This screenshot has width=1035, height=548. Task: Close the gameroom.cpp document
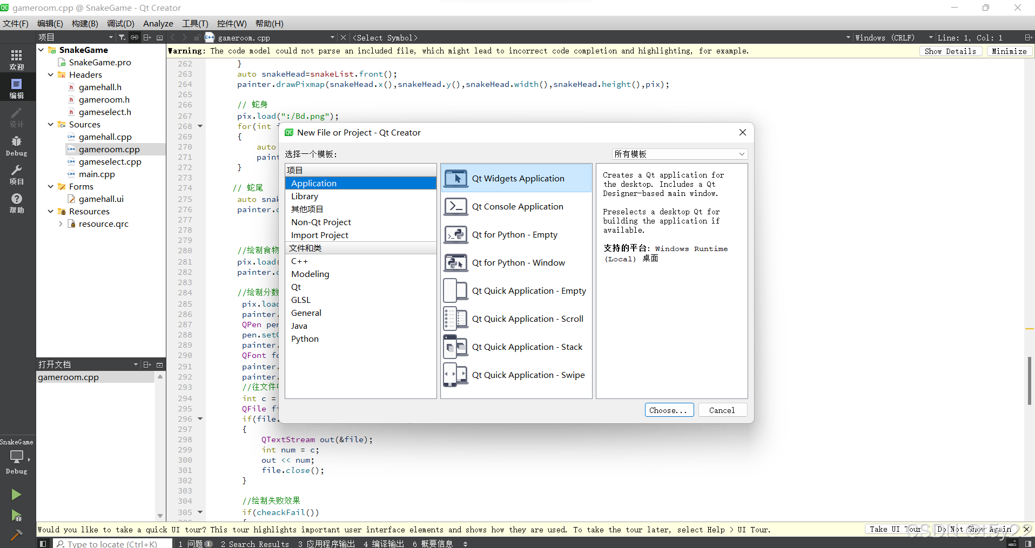click(343, 37)
